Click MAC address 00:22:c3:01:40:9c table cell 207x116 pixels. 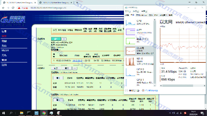coord(64,61)
